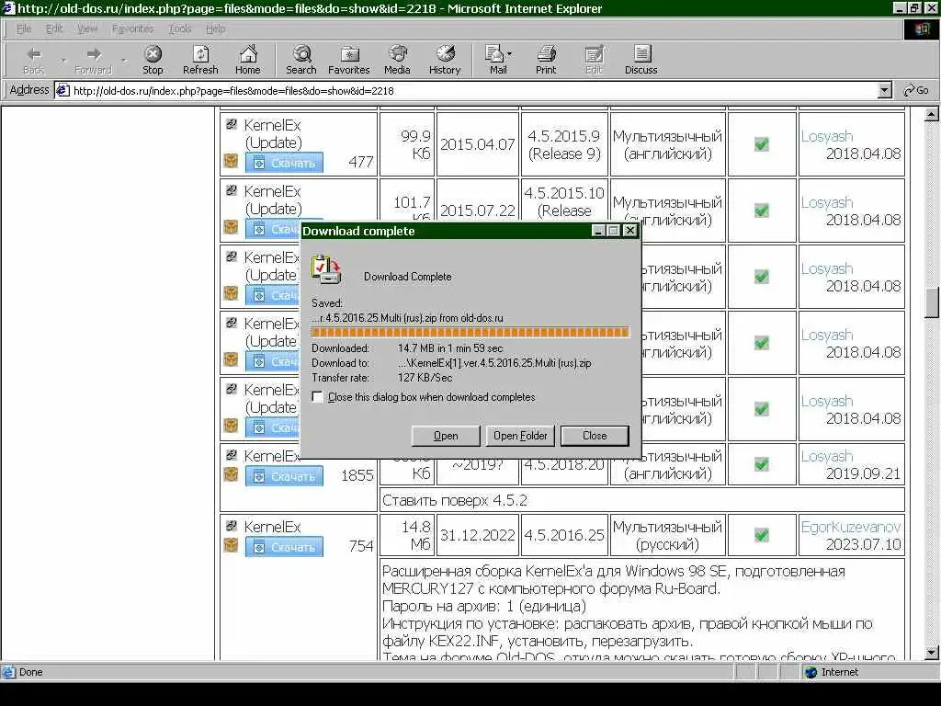Open the Favorites menu

point(132,28)
